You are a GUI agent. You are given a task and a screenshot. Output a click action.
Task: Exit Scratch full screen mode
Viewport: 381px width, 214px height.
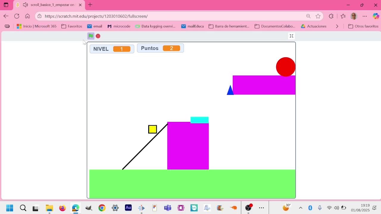point(291,36)
